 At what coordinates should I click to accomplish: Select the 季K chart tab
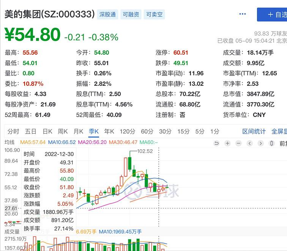click(x=94, y=131)
